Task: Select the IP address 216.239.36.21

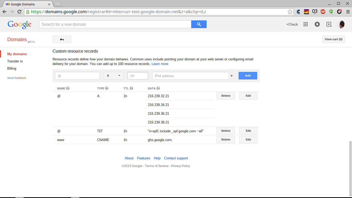Action: (x=158, y=113)
